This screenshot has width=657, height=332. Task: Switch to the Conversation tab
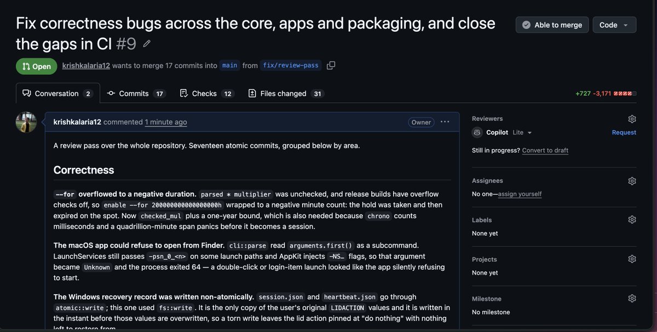(57, 94)
